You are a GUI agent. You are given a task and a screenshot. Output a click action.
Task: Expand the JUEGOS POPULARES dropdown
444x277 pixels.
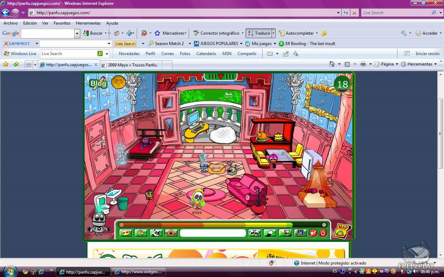[x=241, y=44]
